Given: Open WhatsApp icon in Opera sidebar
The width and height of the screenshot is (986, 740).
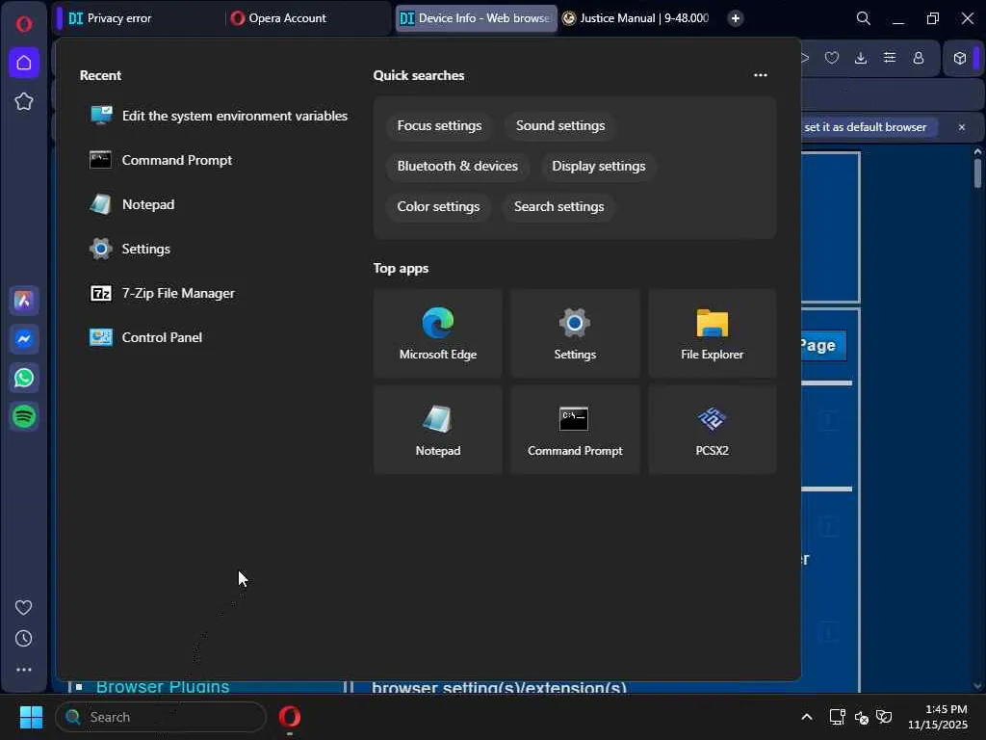Looking at the screenshot, I should [24, 378].
